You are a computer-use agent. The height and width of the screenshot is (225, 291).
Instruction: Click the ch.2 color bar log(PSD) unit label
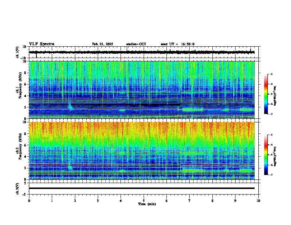click(x=275, y=157)
